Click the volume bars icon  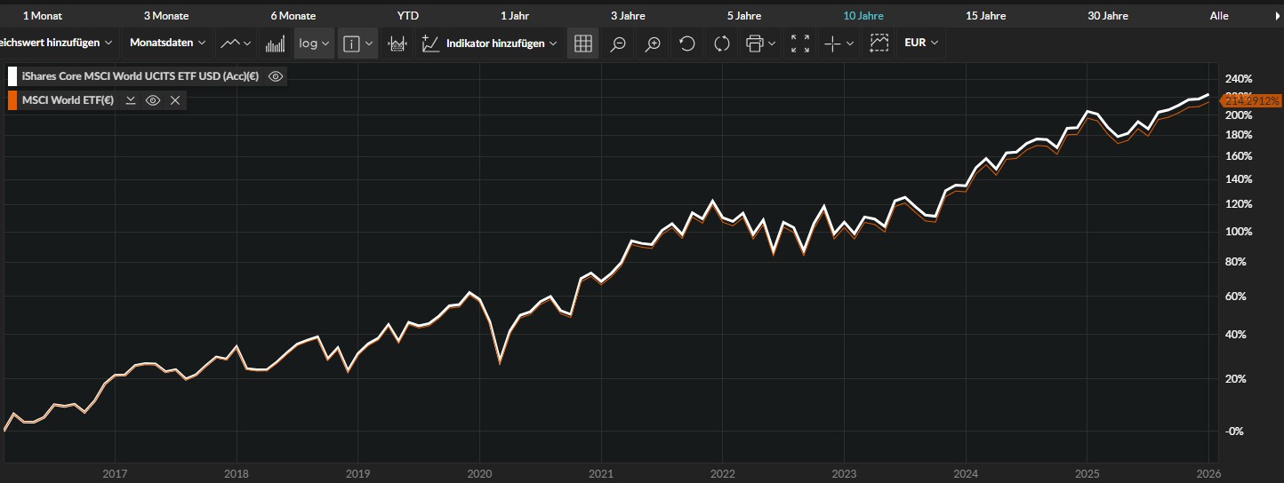[276, 44]
